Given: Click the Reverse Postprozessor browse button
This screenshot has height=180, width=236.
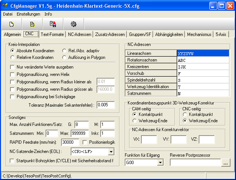Looking at the screenshot, I should (225, 162).
